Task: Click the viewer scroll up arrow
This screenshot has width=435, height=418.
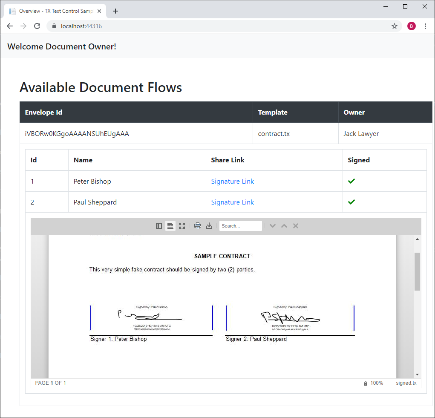Action: (417, 239)
